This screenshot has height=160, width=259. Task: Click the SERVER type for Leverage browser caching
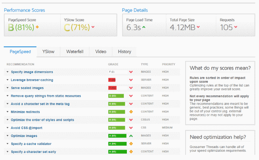146,80
